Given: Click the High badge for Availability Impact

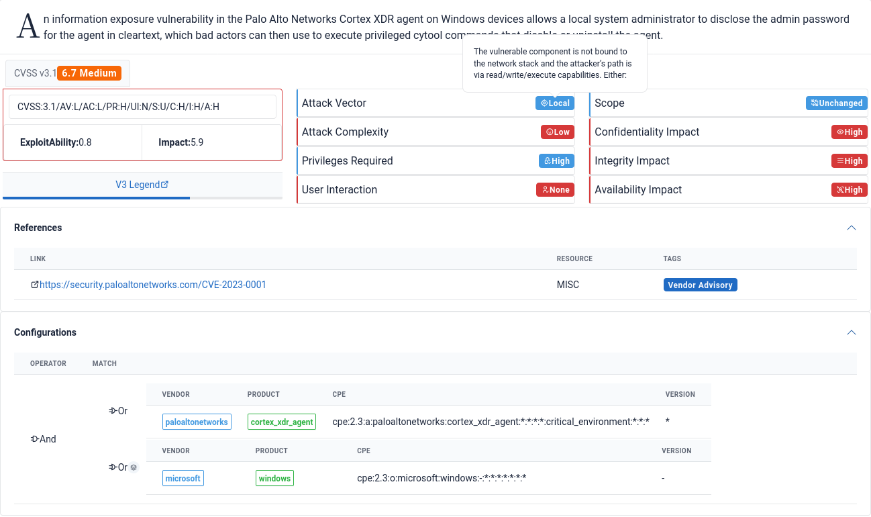Looking at the screenshot, I should pyautogui.click(x=850, y=189).
